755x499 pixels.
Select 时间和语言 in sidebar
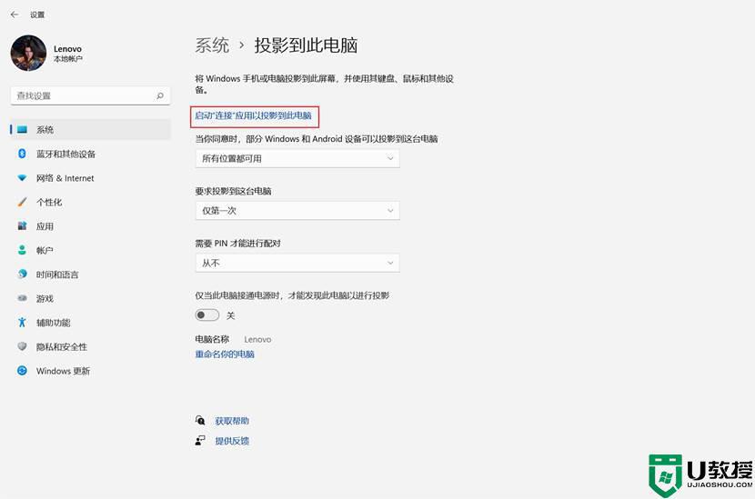pyautogui.click(x=90, y=274)
